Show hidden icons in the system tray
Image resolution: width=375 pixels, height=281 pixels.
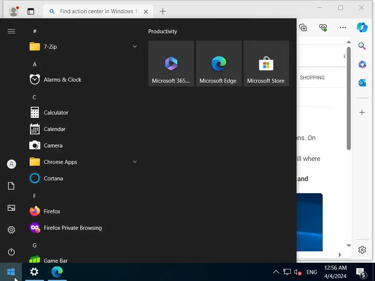(276, 272)
